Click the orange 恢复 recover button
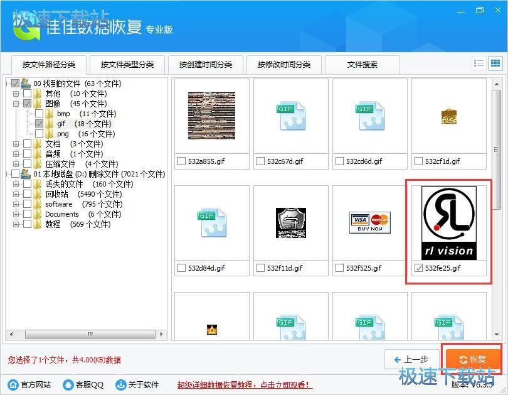 [x=473, y=359]
